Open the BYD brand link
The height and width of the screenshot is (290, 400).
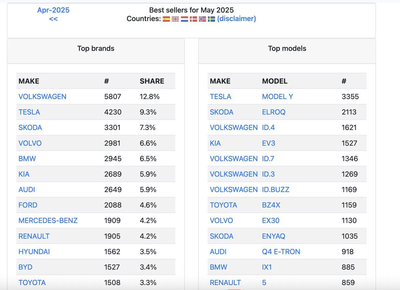(25, 267)
